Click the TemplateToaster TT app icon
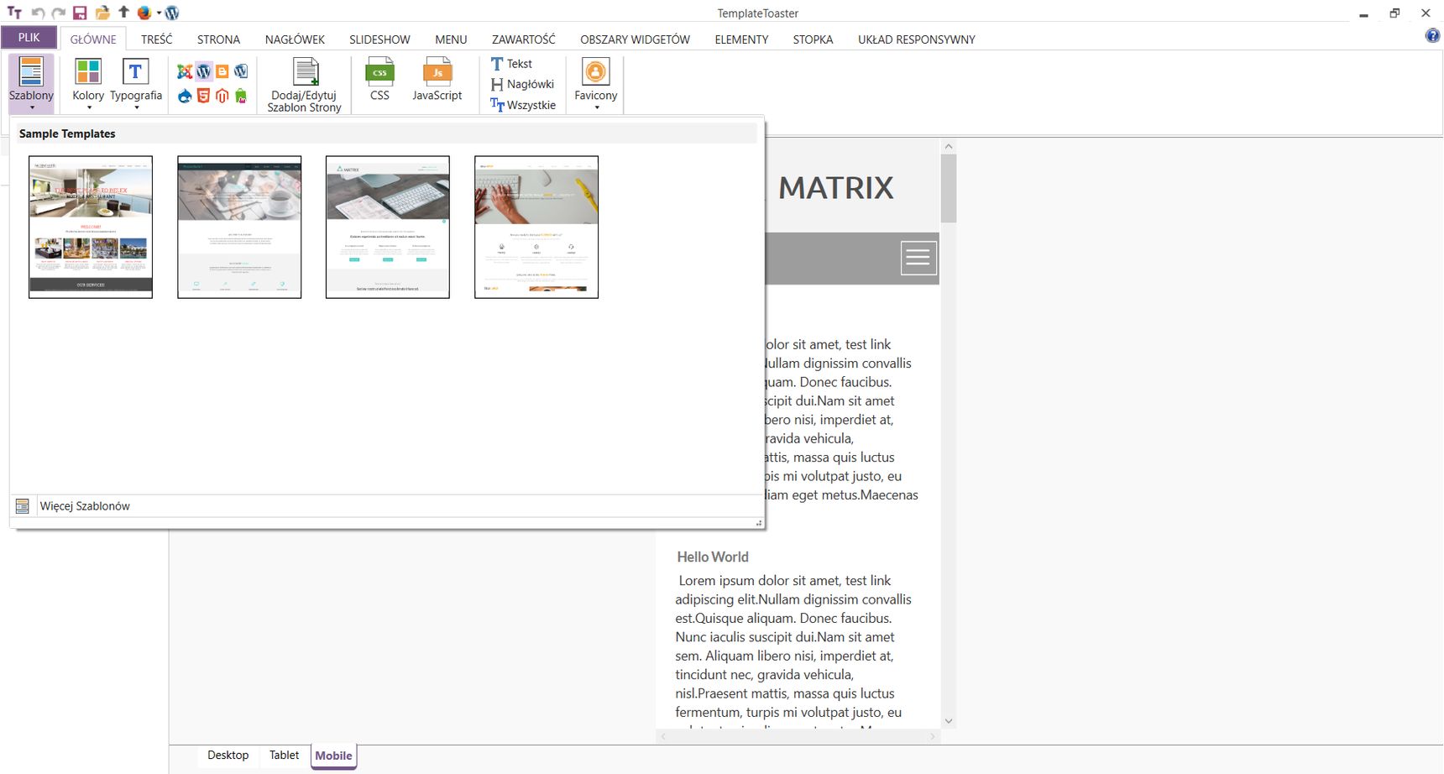This screenshot has width=1444, height=774. point(14,13)
